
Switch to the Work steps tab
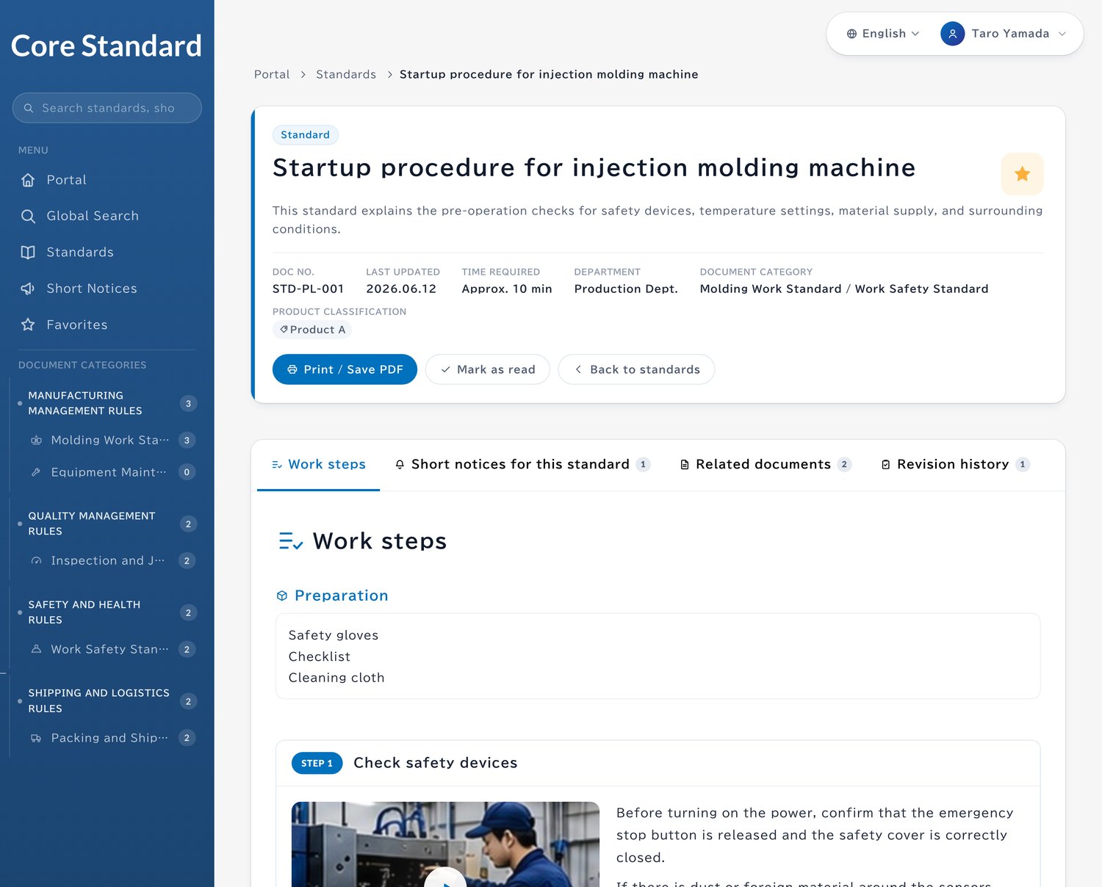[x=319, y=465]
